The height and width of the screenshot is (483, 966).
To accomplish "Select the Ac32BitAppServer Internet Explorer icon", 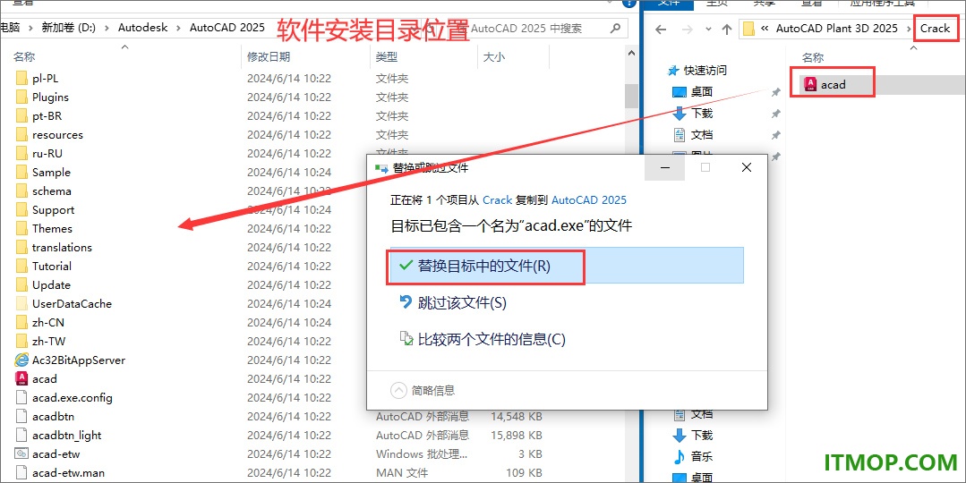I will 21,360.
